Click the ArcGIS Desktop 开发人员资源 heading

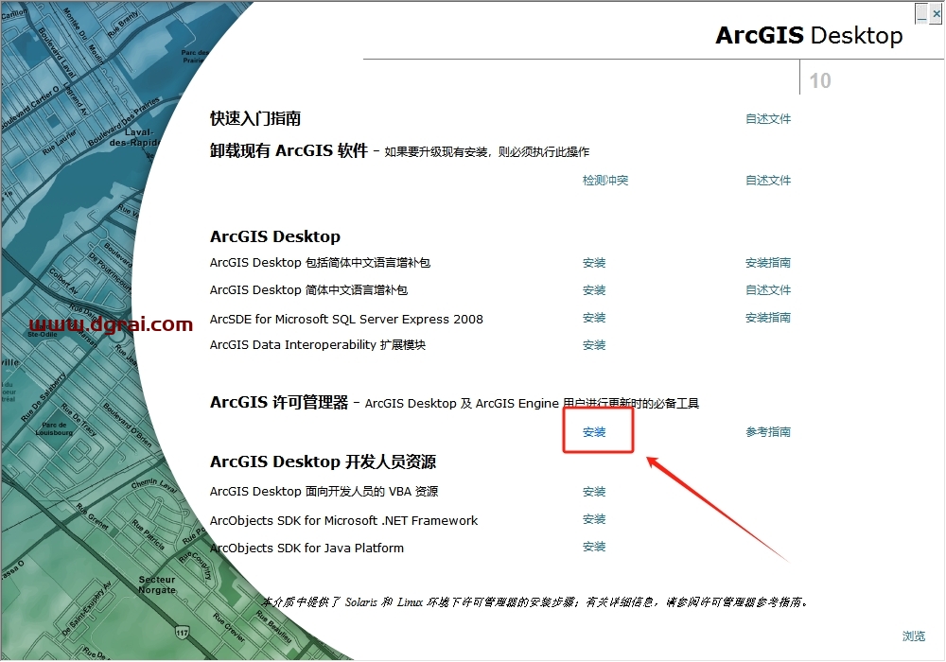323,462
